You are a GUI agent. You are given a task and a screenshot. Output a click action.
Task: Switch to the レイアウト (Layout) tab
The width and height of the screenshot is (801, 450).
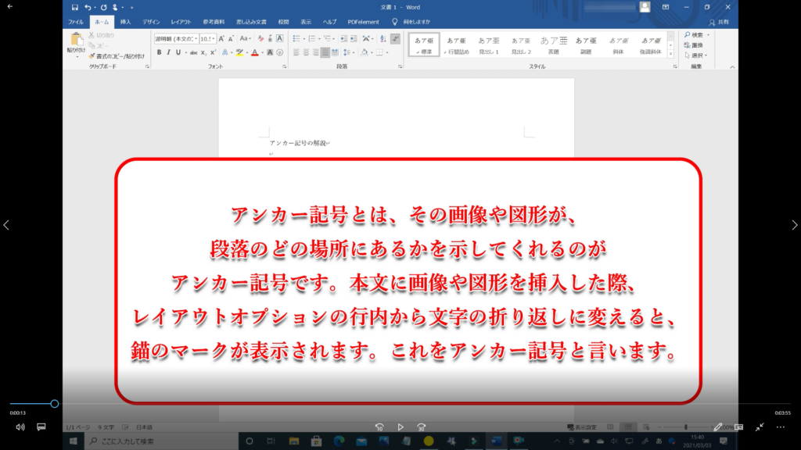[181, 22]
